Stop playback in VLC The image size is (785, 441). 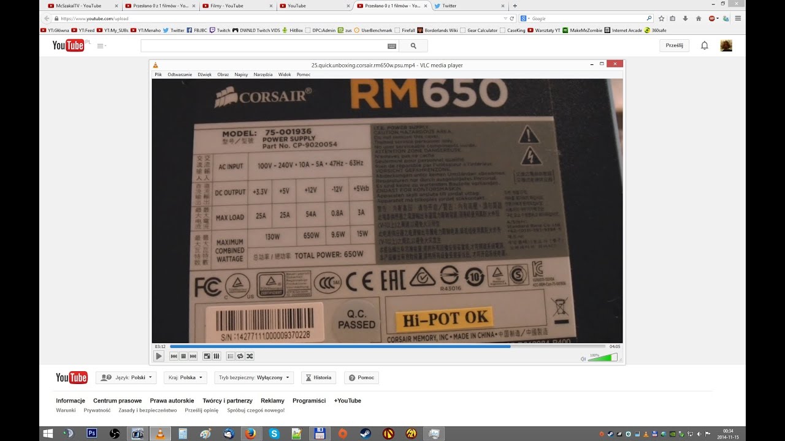[183, 356]
